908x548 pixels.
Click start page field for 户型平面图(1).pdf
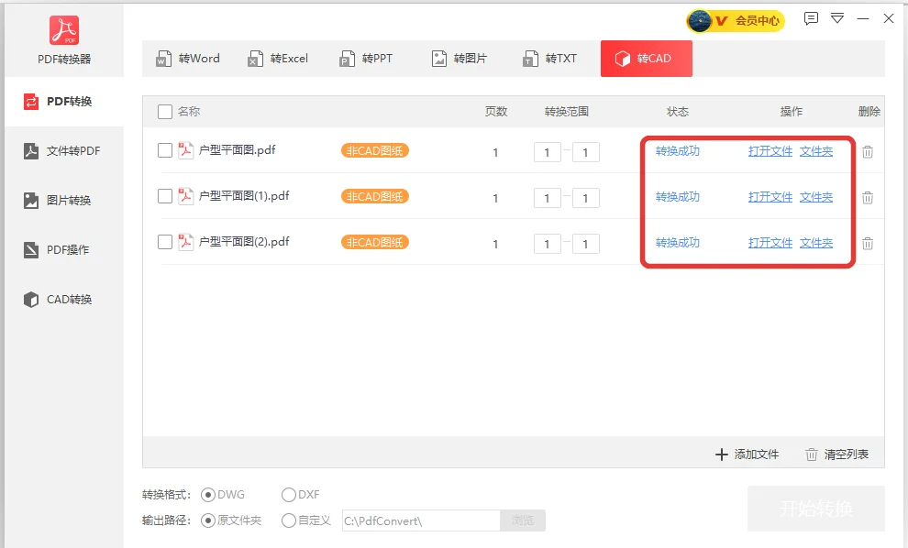pyautogui.click(x=548, y=198)
